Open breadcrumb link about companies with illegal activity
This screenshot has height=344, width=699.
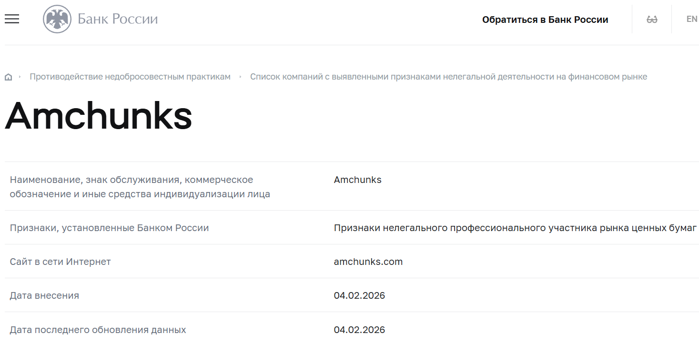(x=449, y=76)
